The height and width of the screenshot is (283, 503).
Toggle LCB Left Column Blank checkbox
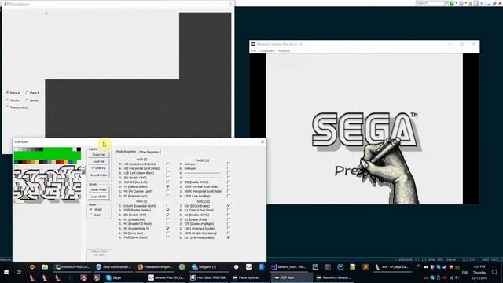tap(167, 173)
